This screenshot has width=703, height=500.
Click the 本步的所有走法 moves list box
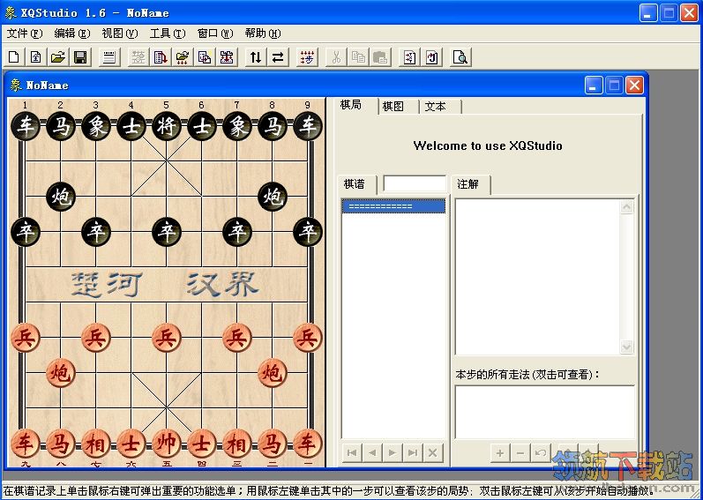point(545,412)
